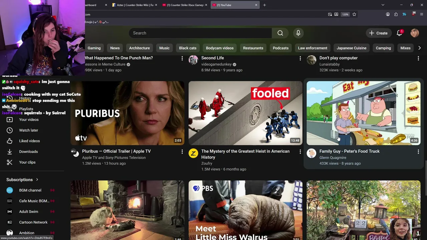
Task: Click the Create button
Action: (378, 33)
